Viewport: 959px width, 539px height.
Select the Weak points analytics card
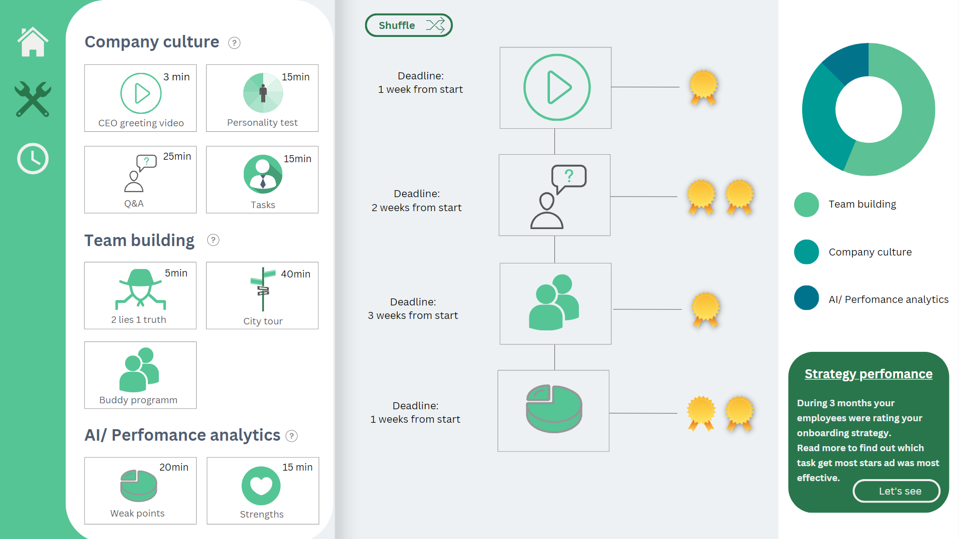[x=140, y=491]
